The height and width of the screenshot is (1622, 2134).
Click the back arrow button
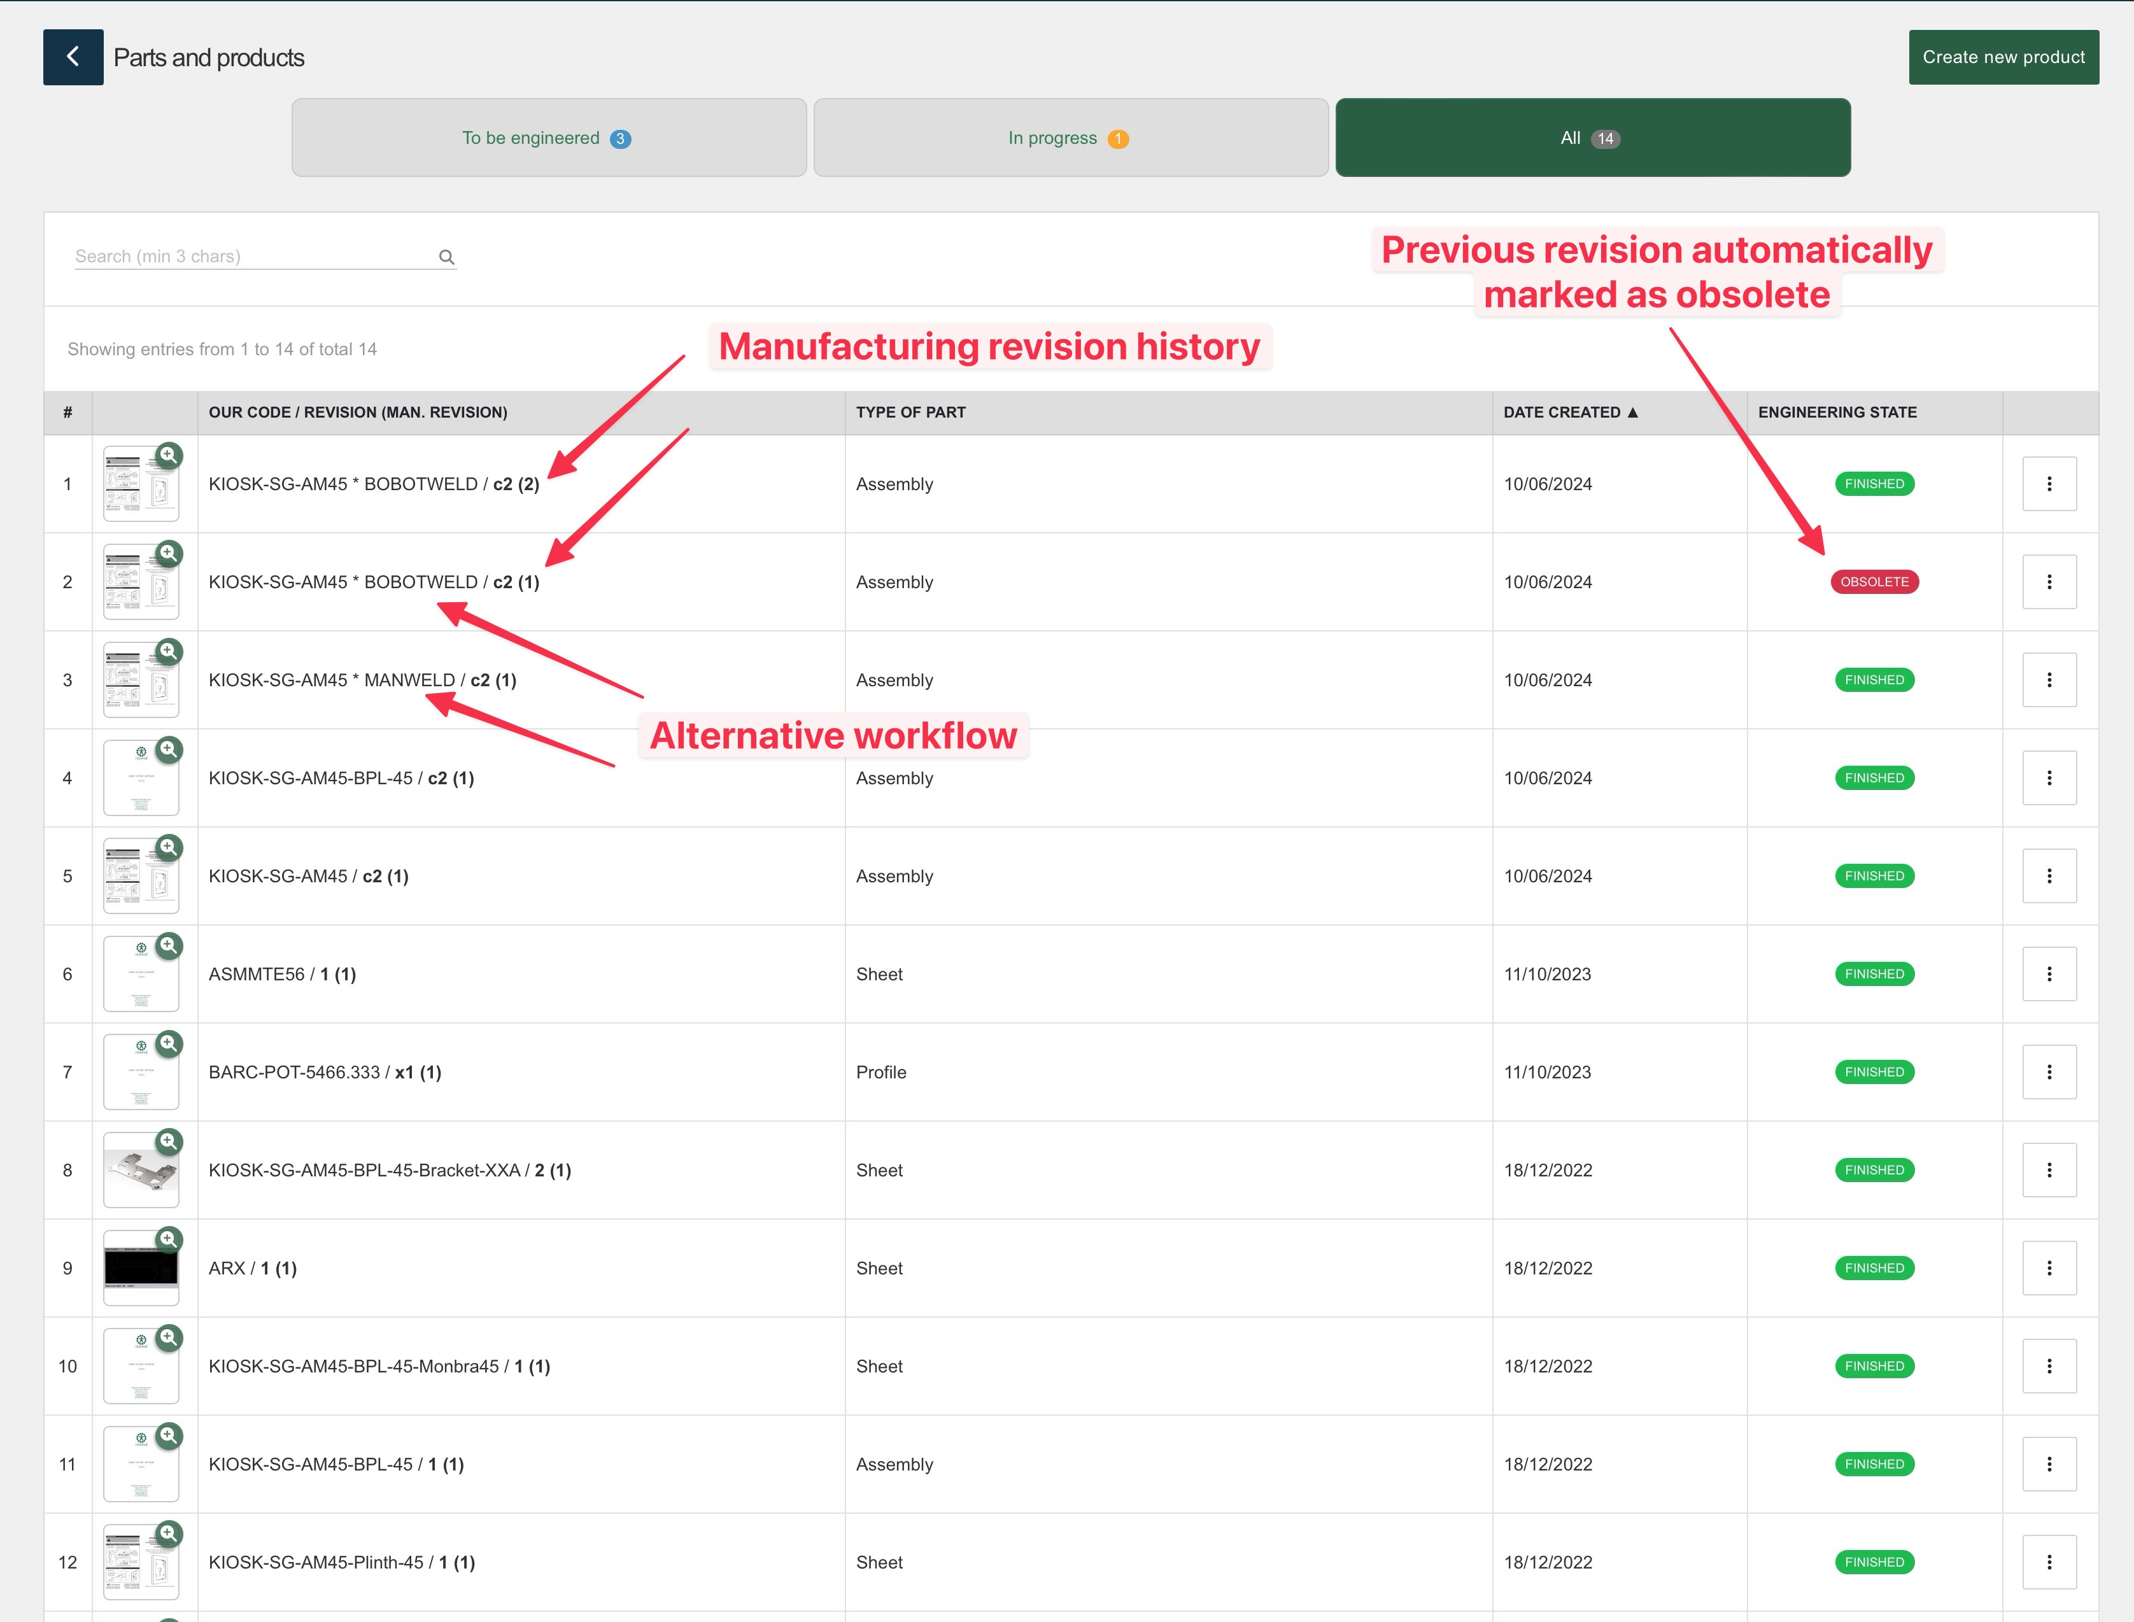click(x=73, y=57)
